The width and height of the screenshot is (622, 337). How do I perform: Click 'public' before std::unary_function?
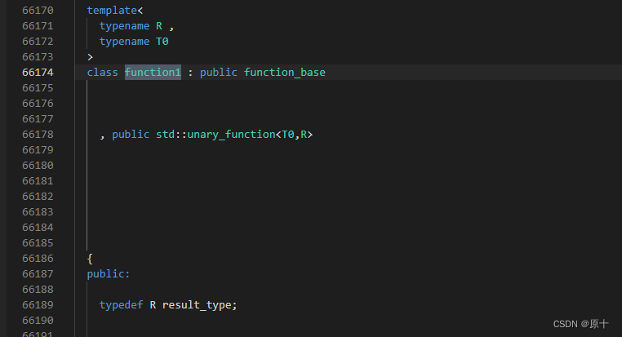click(x=131, y=135)
